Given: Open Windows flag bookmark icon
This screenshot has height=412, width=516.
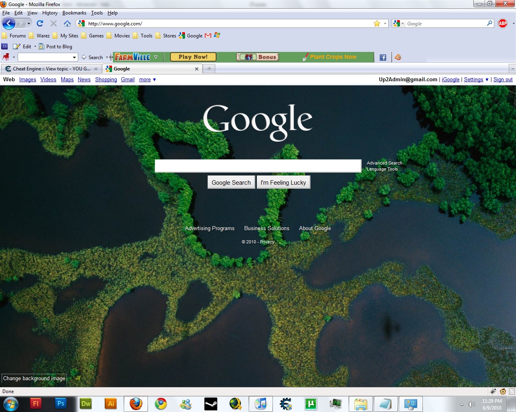Looking at the screenshot, I should point(217,35).
